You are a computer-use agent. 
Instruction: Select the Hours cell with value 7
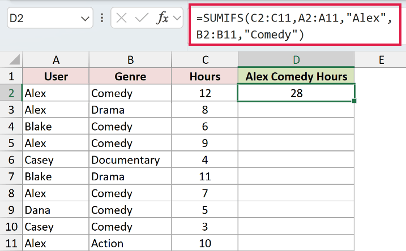point(205,193)
